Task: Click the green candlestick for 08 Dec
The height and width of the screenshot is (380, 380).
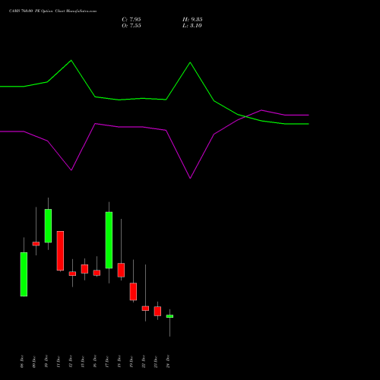Action: (x=24, y=274)
